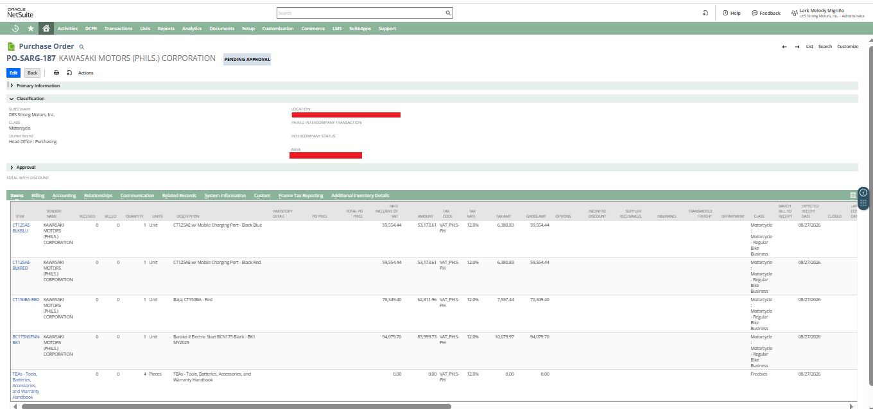
Task: Go to the Home dashboard icon
Action: [46, 28]
